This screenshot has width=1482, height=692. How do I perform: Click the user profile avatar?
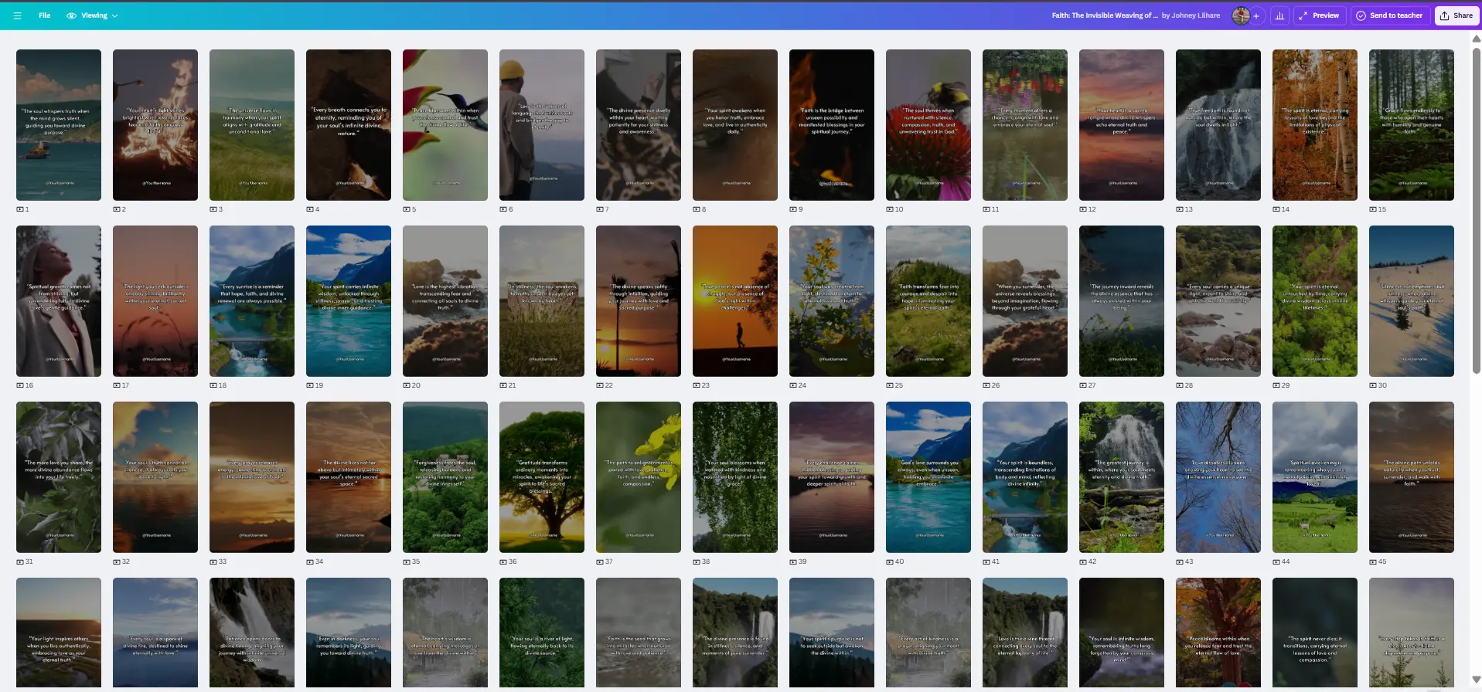(x=1241, y=15)
